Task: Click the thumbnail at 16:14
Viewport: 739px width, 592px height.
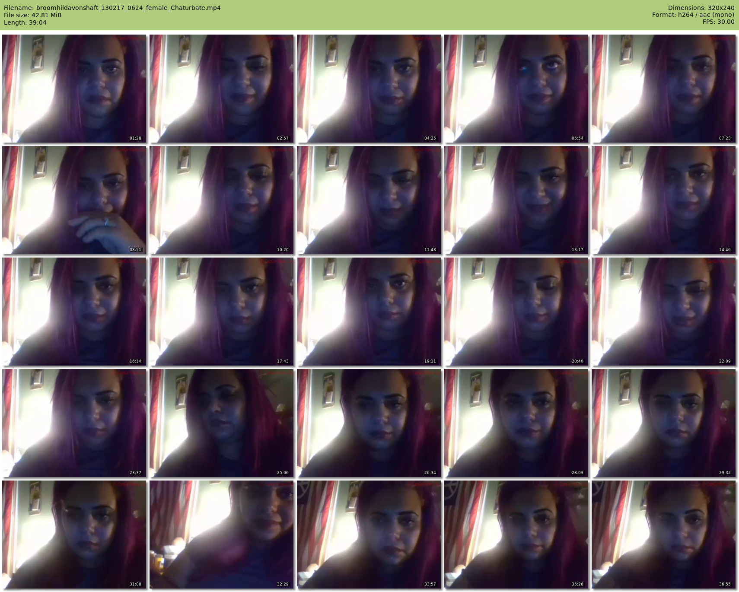Action: 74,312
